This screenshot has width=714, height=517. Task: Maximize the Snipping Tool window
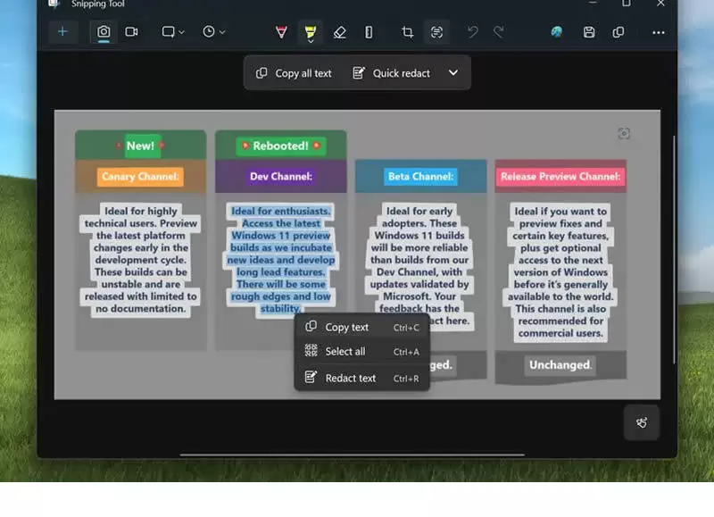(x=627, y=4)
